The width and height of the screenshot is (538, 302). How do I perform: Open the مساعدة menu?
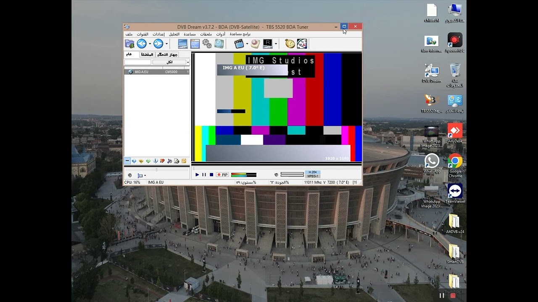pyautogui.click(x=190, y=34)
